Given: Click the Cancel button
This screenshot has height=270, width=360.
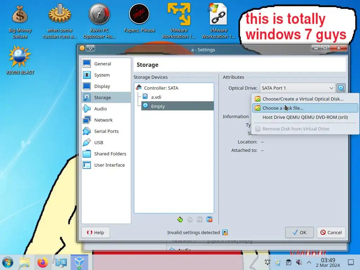Looking at the screenshot, I should click(331, 232).
